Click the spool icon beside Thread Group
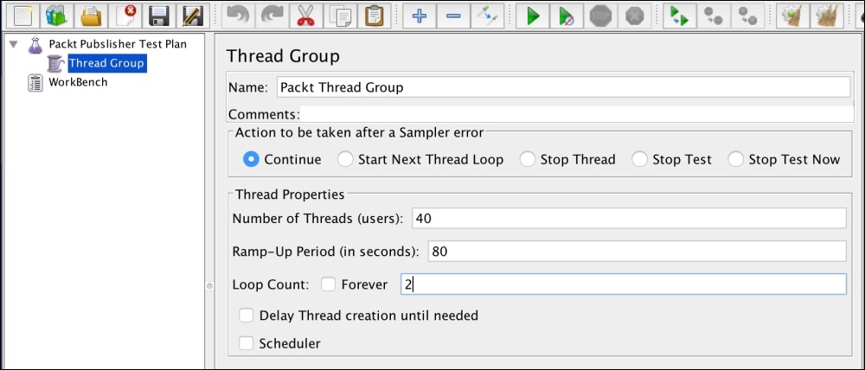The width and height of the screenshot is (865, 370). 55,63
